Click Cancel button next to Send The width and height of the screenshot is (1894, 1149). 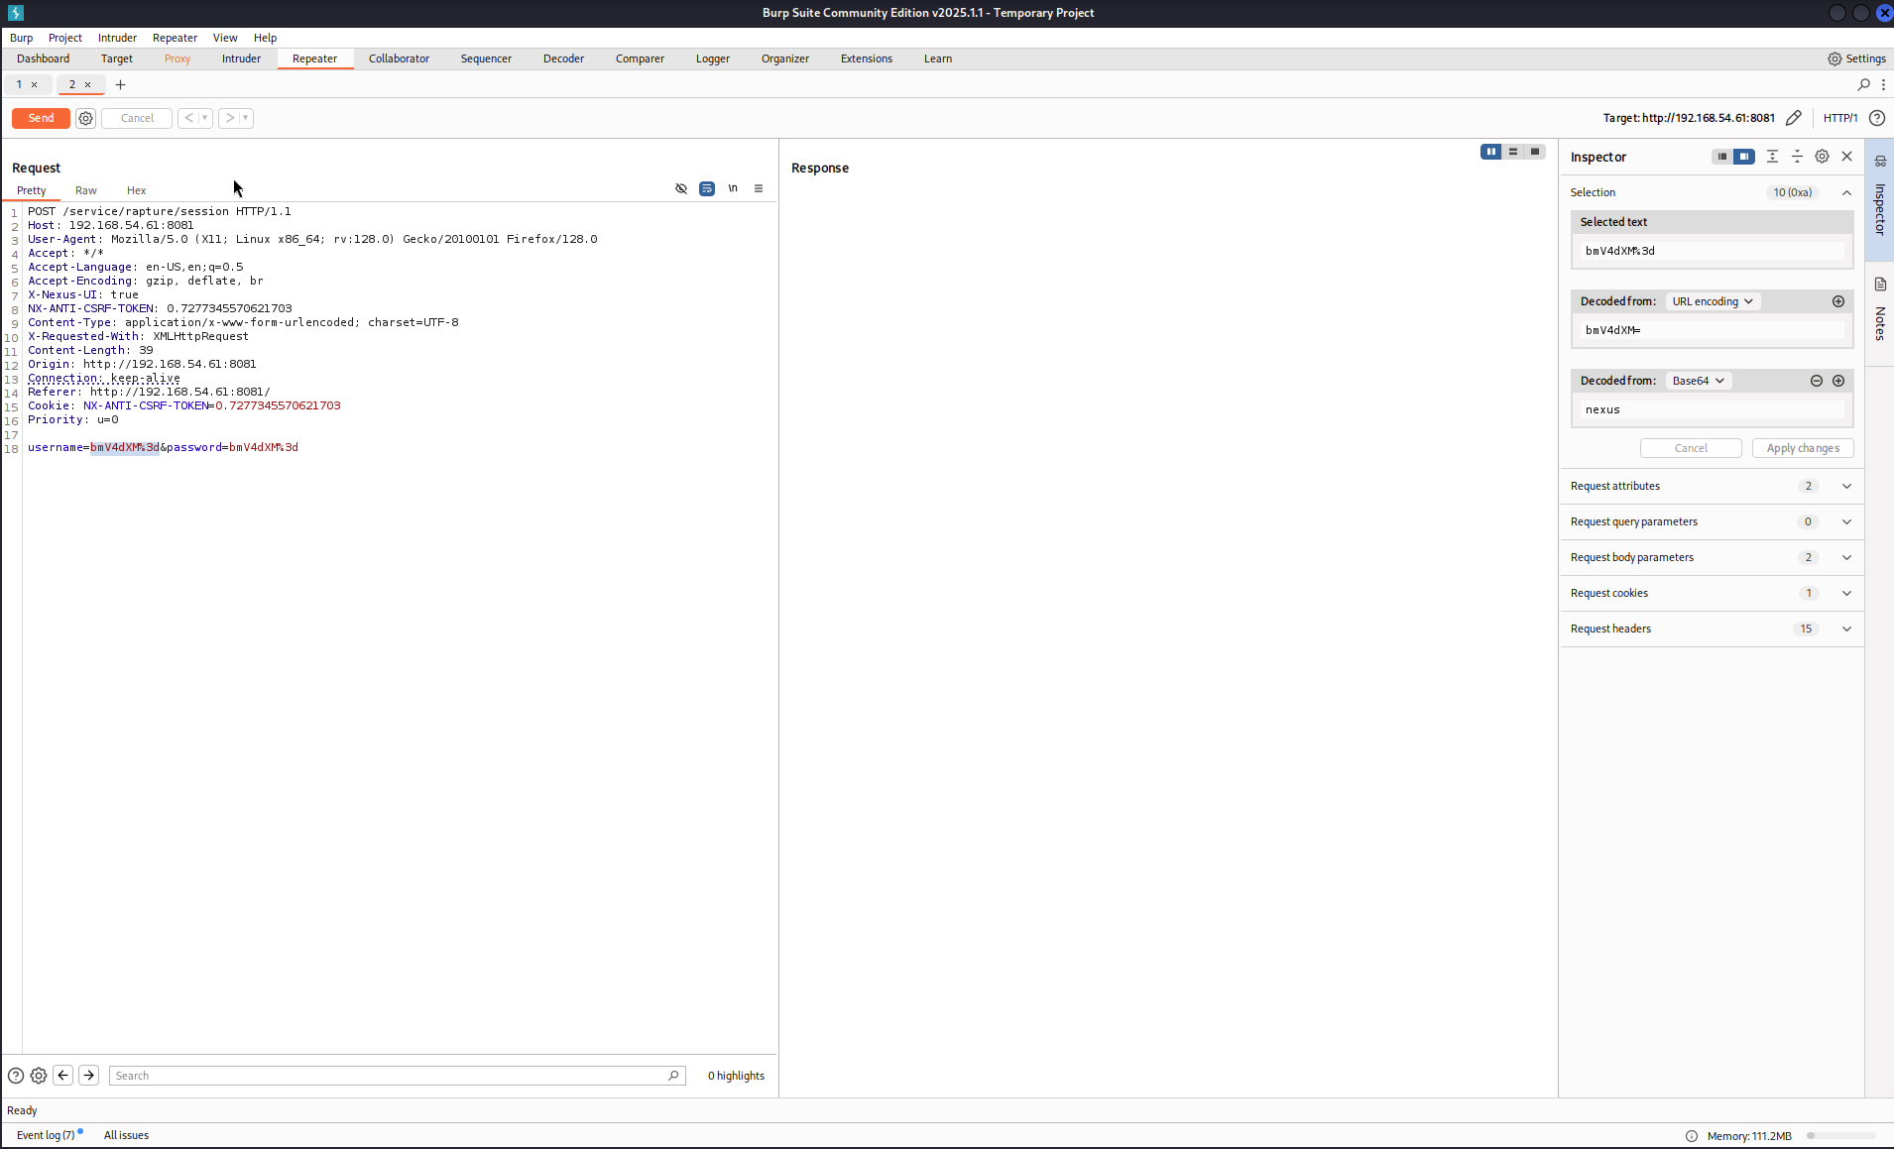pyautogui.click(x=137, y=118)
